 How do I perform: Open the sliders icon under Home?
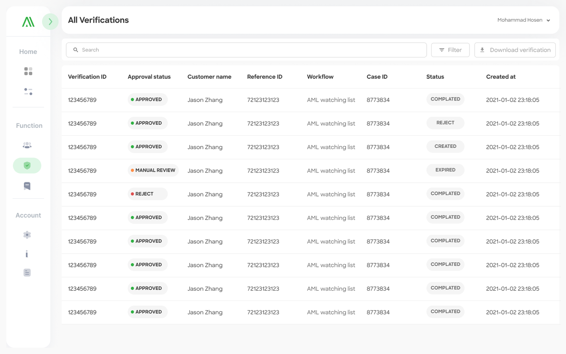pyautogui.click(x=28, y=92)
